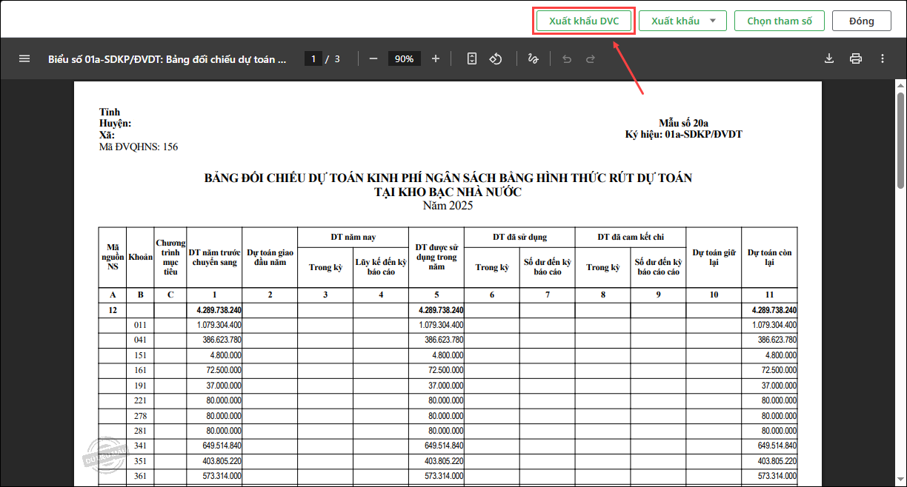Image resolution: width=907 pixels, height=487 pixels.
Task: Open the PDF viewer sidebar menu icon
Action: 24,58
